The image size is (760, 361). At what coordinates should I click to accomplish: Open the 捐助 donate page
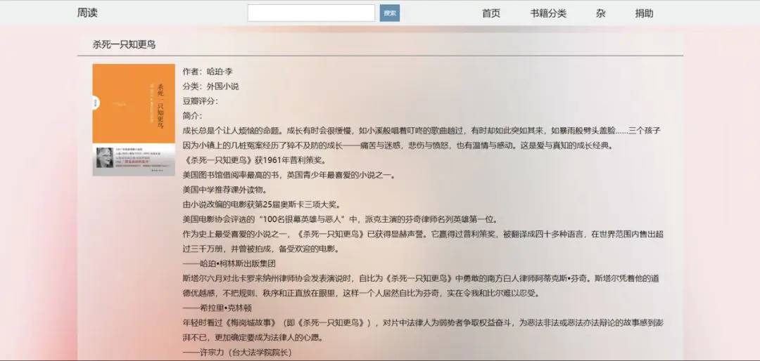pos(644,13)
